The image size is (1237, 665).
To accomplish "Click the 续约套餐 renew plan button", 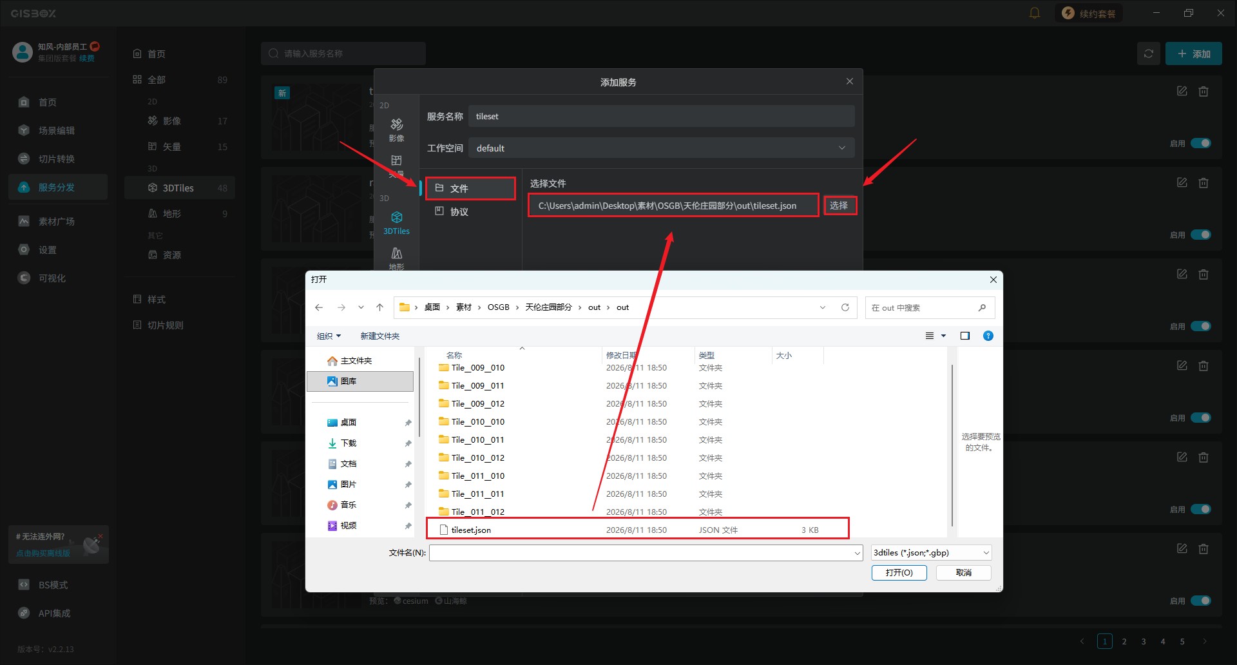I will (x=1089, y=13).
